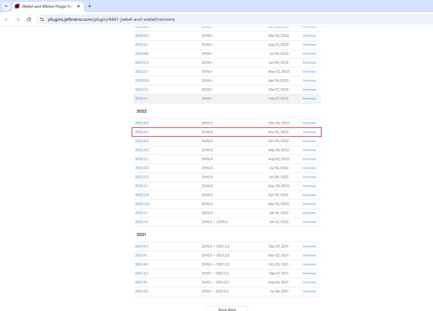Open version 2021.4.0 link
433x311 pixels.
point(142,264)
